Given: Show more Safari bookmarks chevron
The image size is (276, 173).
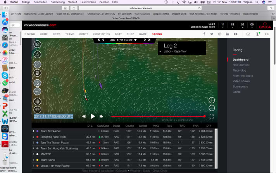Looking at the screenshot, I should point(273,14).
